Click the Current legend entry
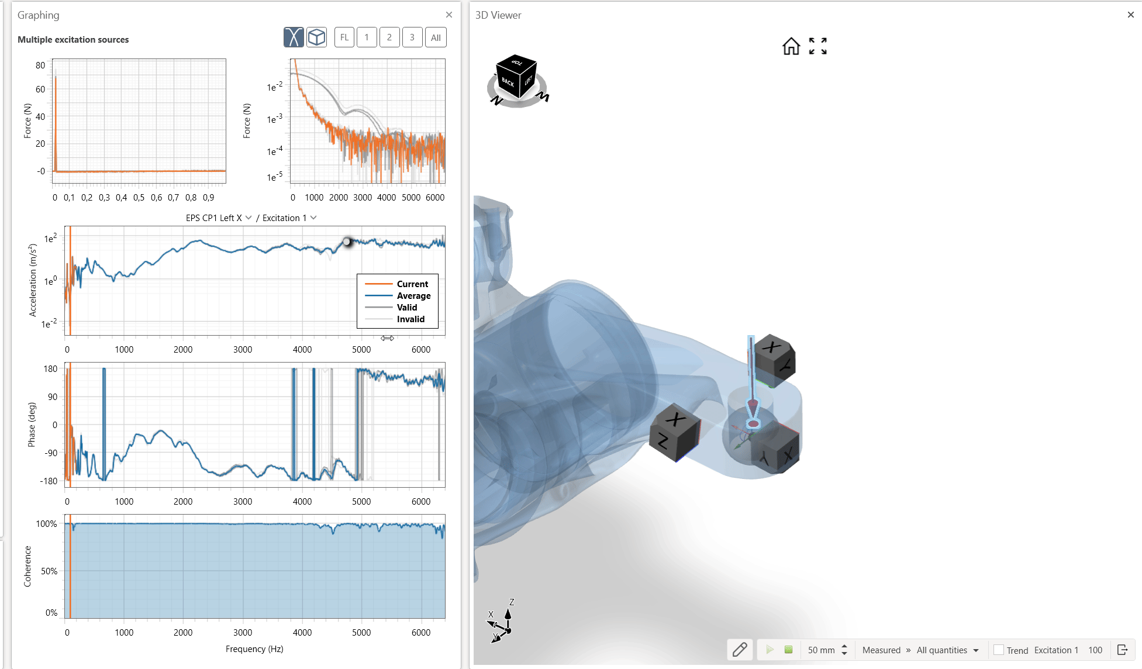1142x669 pixels. coord(397,284)
